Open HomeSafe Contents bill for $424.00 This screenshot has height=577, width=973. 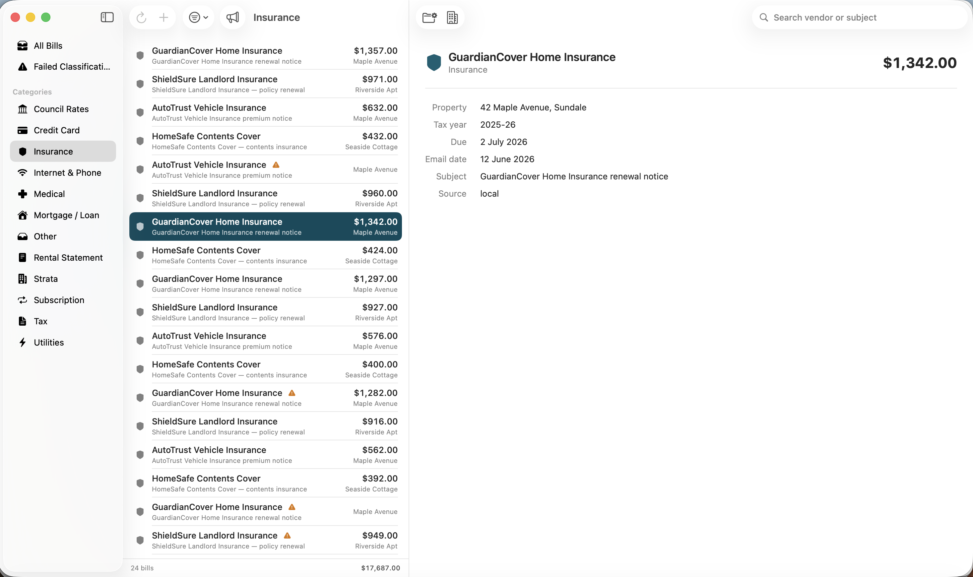[266, 255]
